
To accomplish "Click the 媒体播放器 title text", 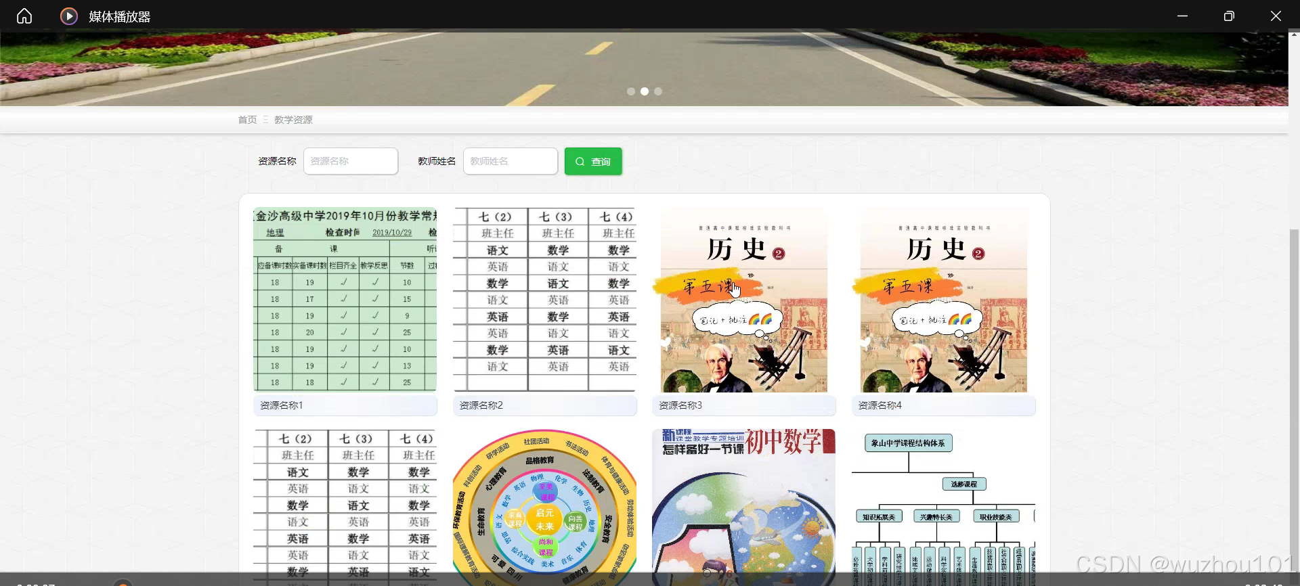I will click(120, 16).
